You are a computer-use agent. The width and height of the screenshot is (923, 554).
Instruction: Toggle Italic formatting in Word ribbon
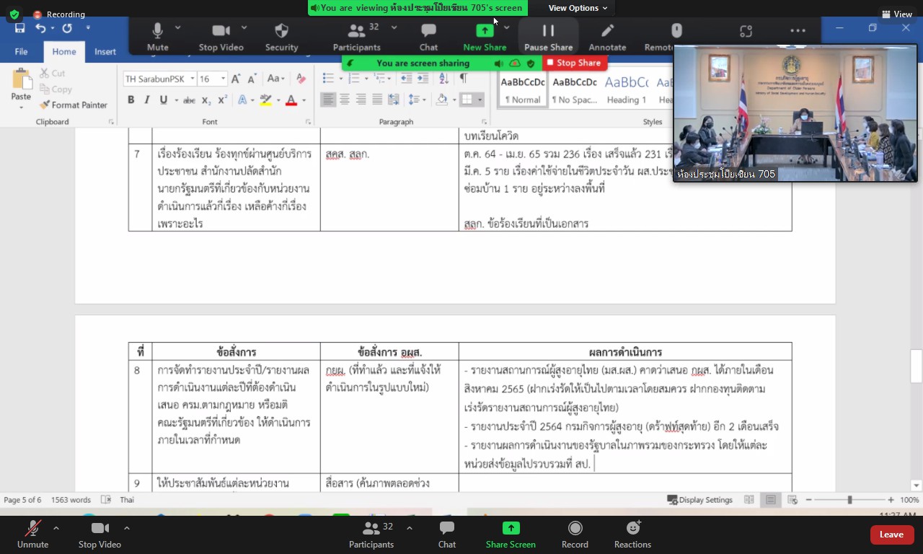point(147,100)
